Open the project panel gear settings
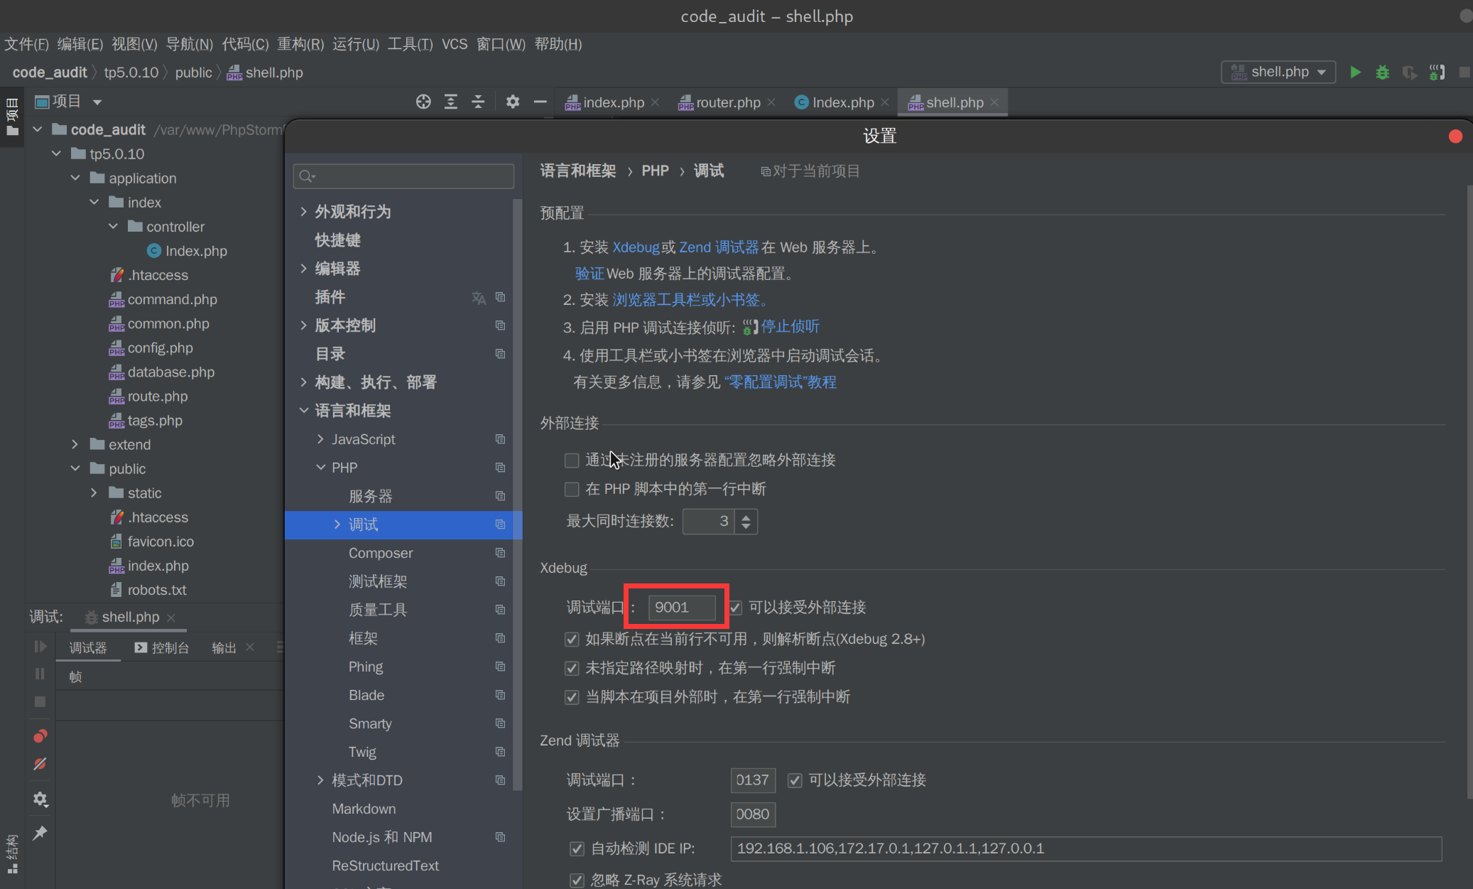Viewport: 1473px width, 889px height. pyautogui.click(x=512, y=102)
